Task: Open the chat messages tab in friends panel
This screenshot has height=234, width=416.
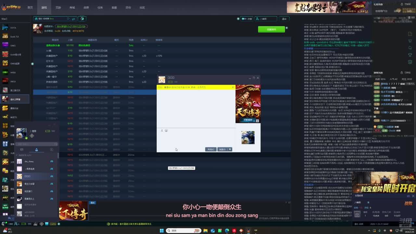Action: [22, 150]
